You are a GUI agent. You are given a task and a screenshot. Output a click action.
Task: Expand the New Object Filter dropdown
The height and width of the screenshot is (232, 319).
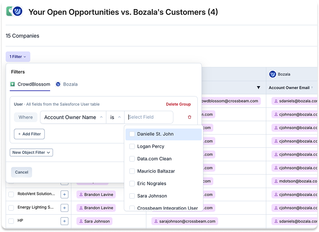click(x=31, y=152)
